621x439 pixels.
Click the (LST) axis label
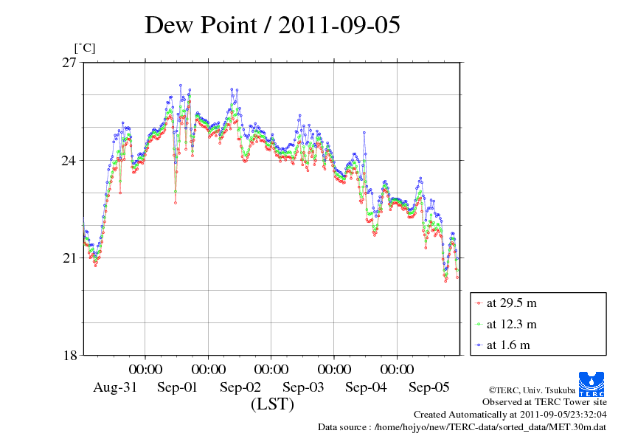click(x=272, y=404)
